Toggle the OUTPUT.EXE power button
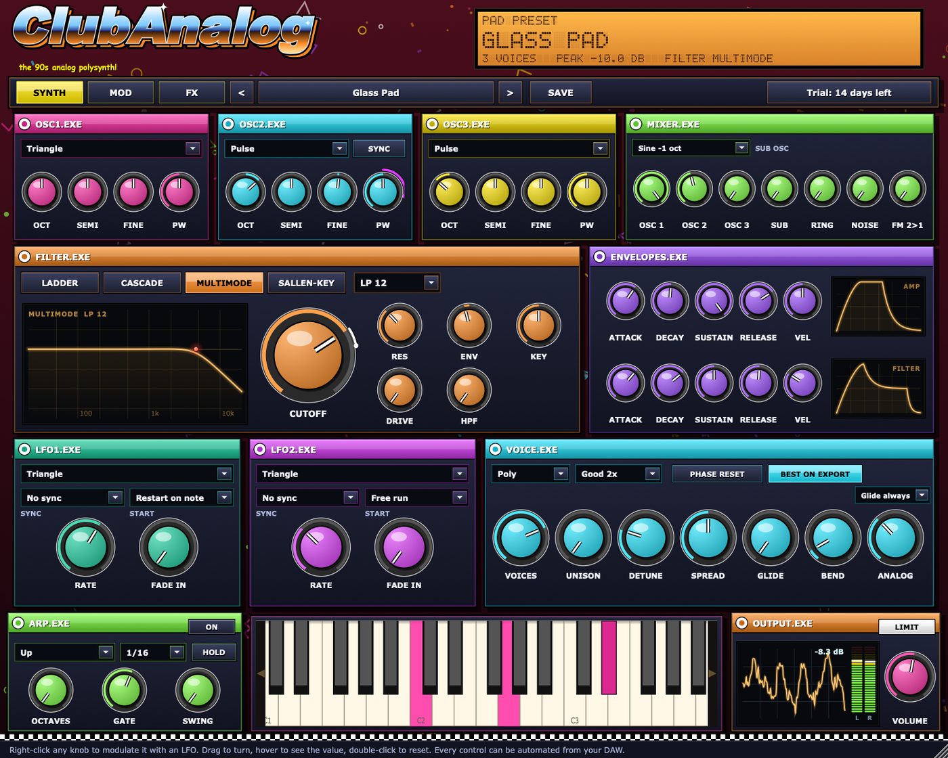Viewport: 948px width, 758px height. tap(742, 623)
